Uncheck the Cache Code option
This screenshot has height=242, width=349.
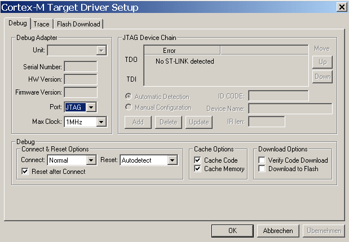198,160
